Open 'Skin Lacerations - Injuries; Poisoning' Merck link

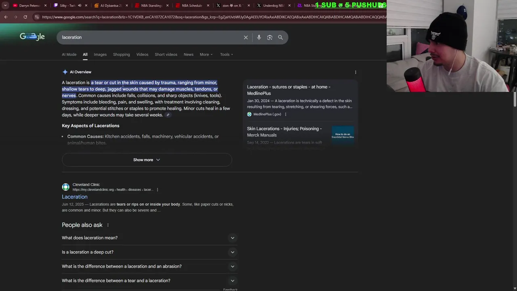click(x=284, y=132)
